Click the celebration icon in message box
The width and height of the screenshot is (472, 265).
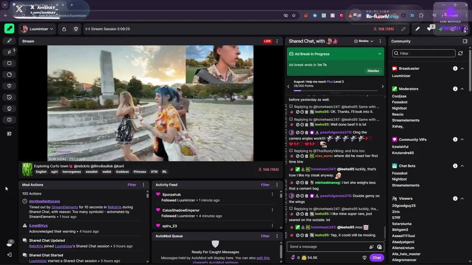pos(371,247)
